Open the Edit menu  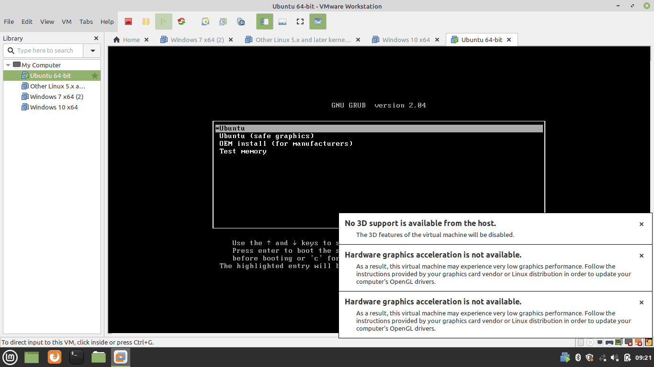[x=27, y=22]
